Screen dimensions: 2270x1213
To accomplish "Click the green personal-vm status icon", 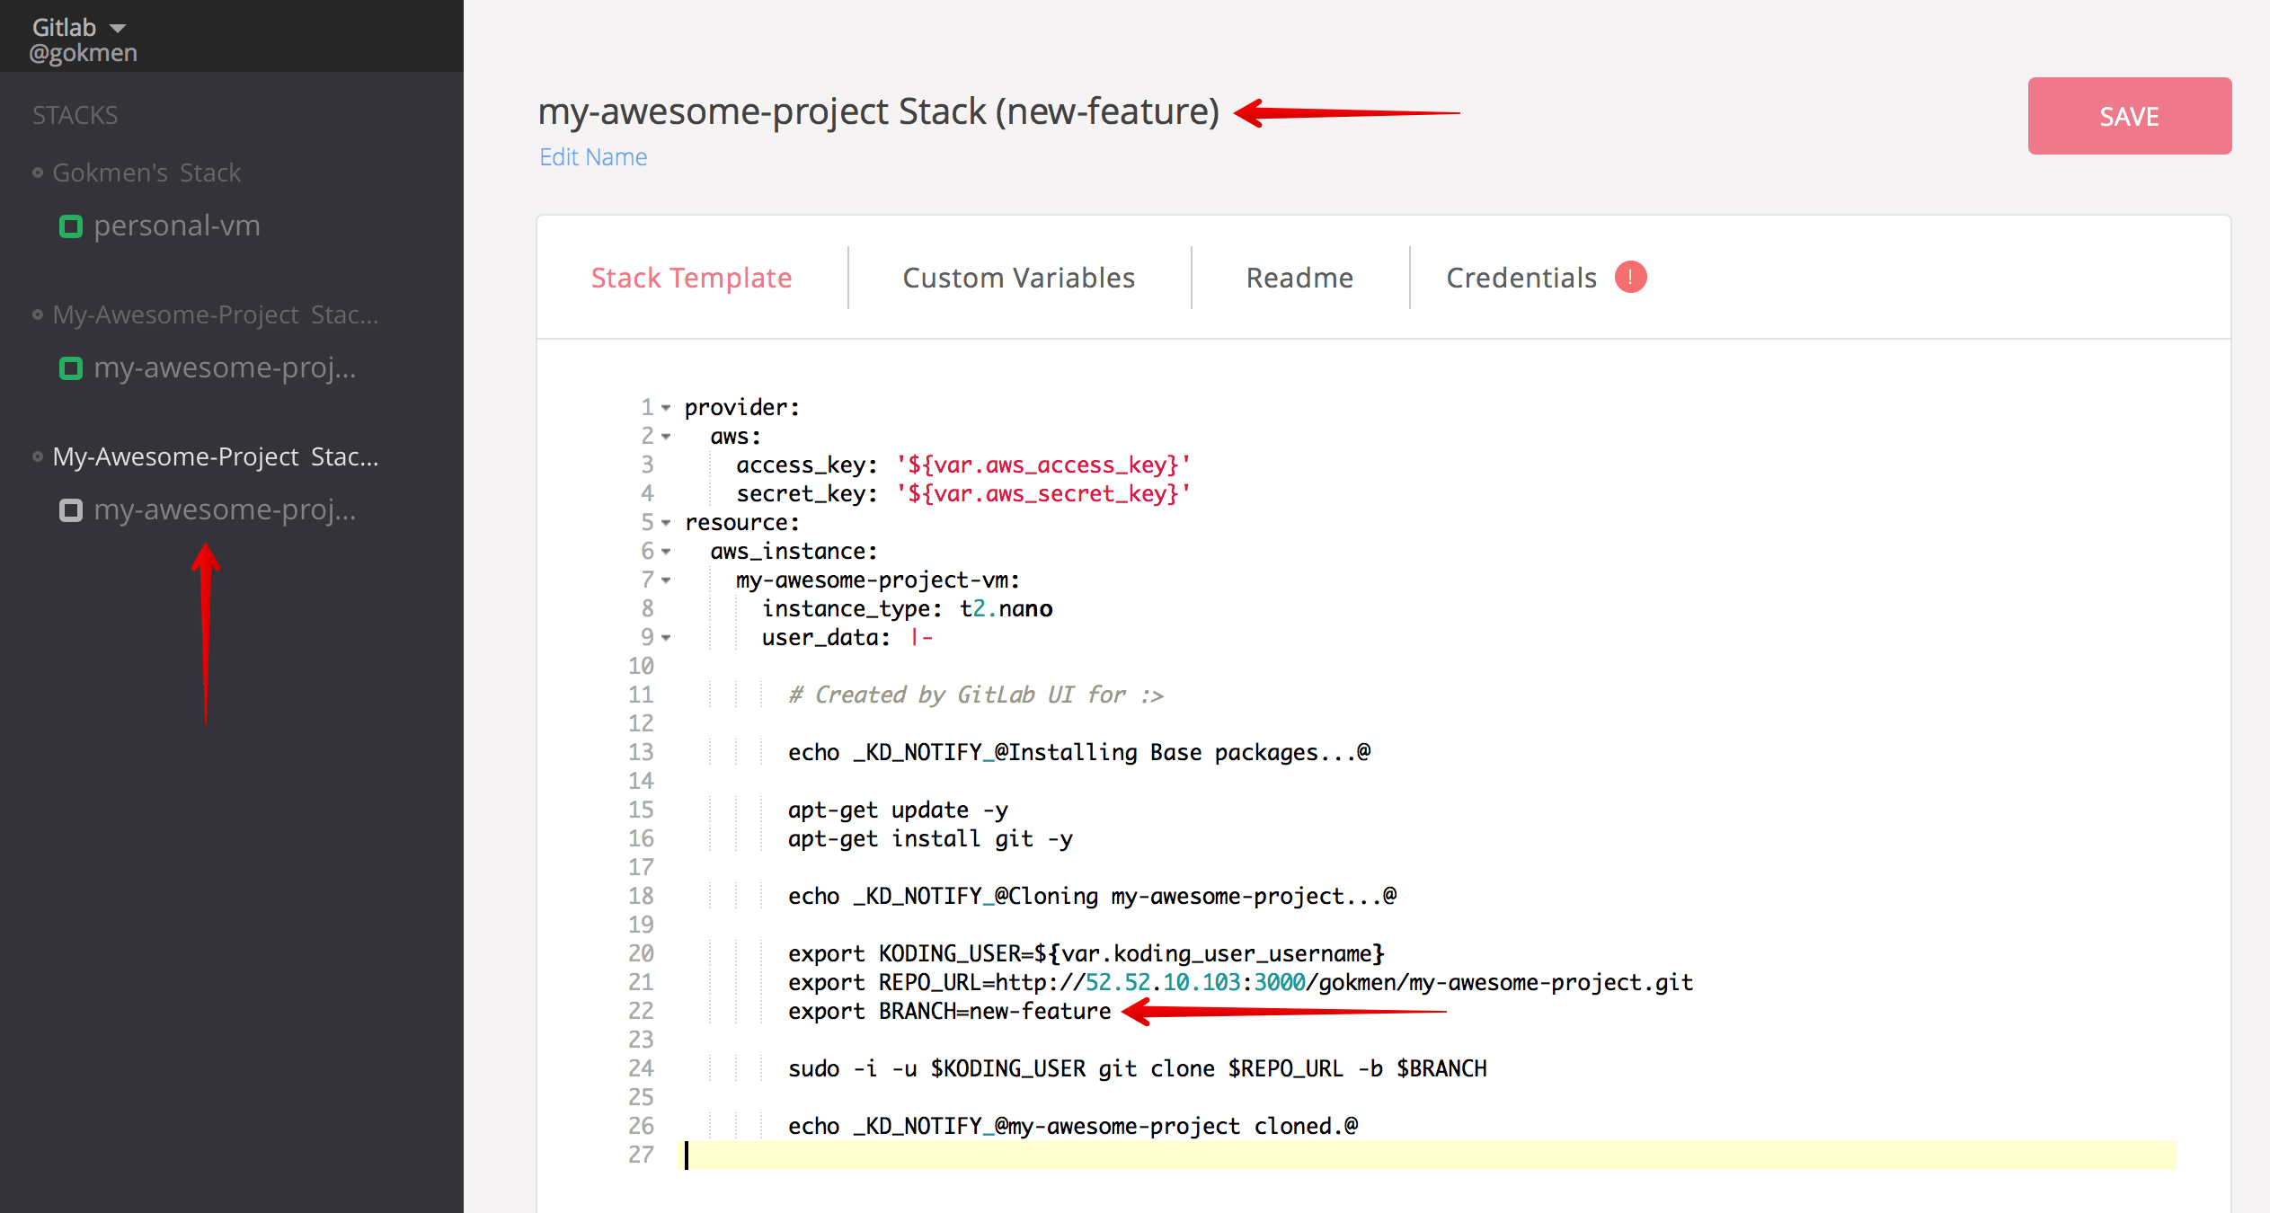I will click(x=71, y=226).
